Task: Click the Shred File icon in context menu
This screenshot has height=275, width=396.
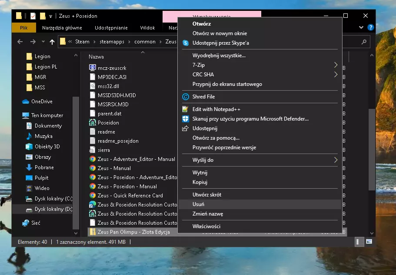Action: click(186, 97)
